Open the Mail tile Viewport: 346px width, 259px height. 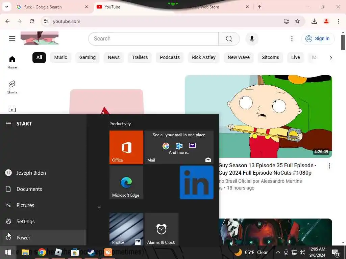click(x=179, y=147)
